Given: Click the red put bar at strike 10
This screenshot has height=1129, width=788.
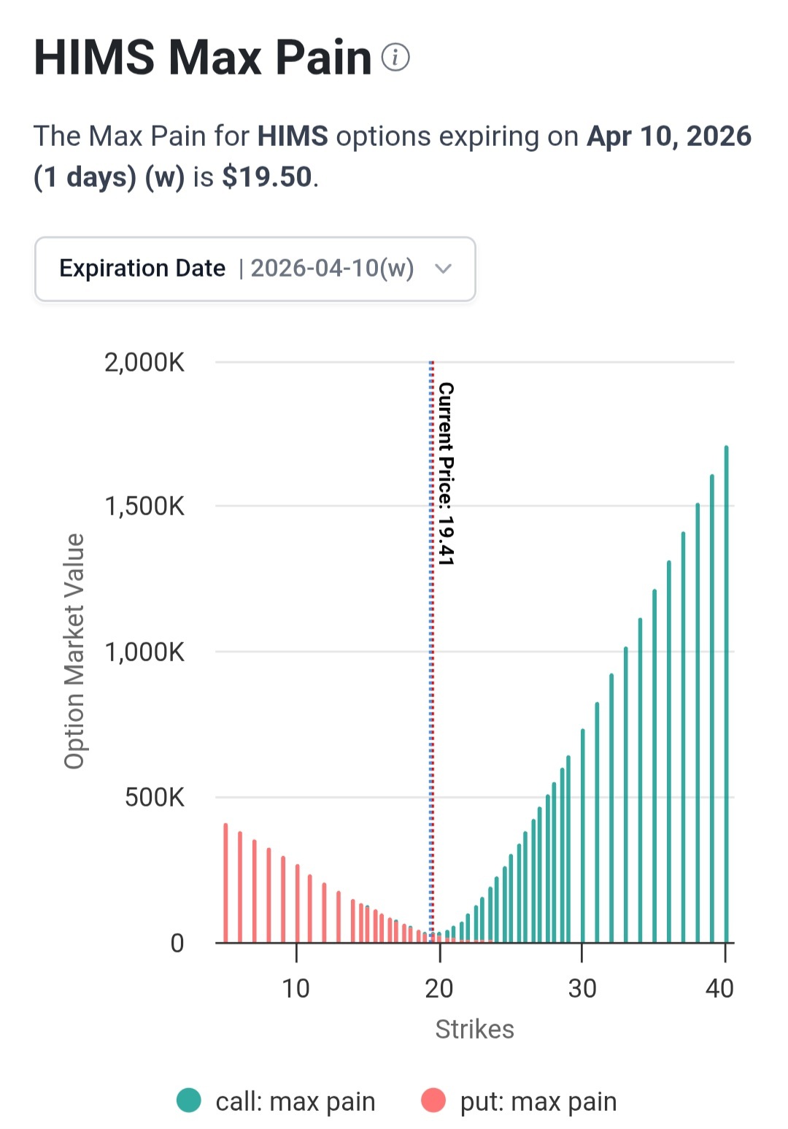Looking at the screenshot, I should (297, 903).
